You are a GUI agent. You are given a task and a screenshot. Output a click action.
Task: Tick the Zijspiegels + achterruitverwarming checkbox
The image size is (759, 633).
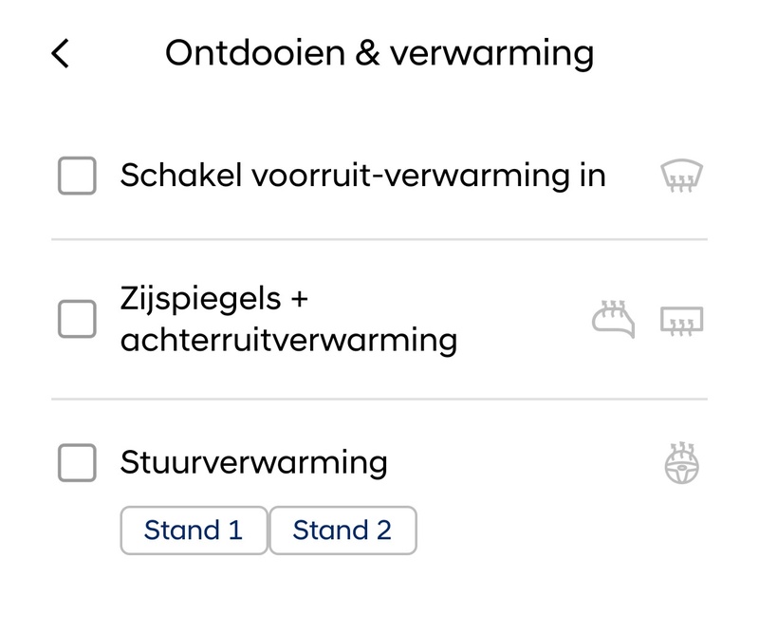pos(77,319)
